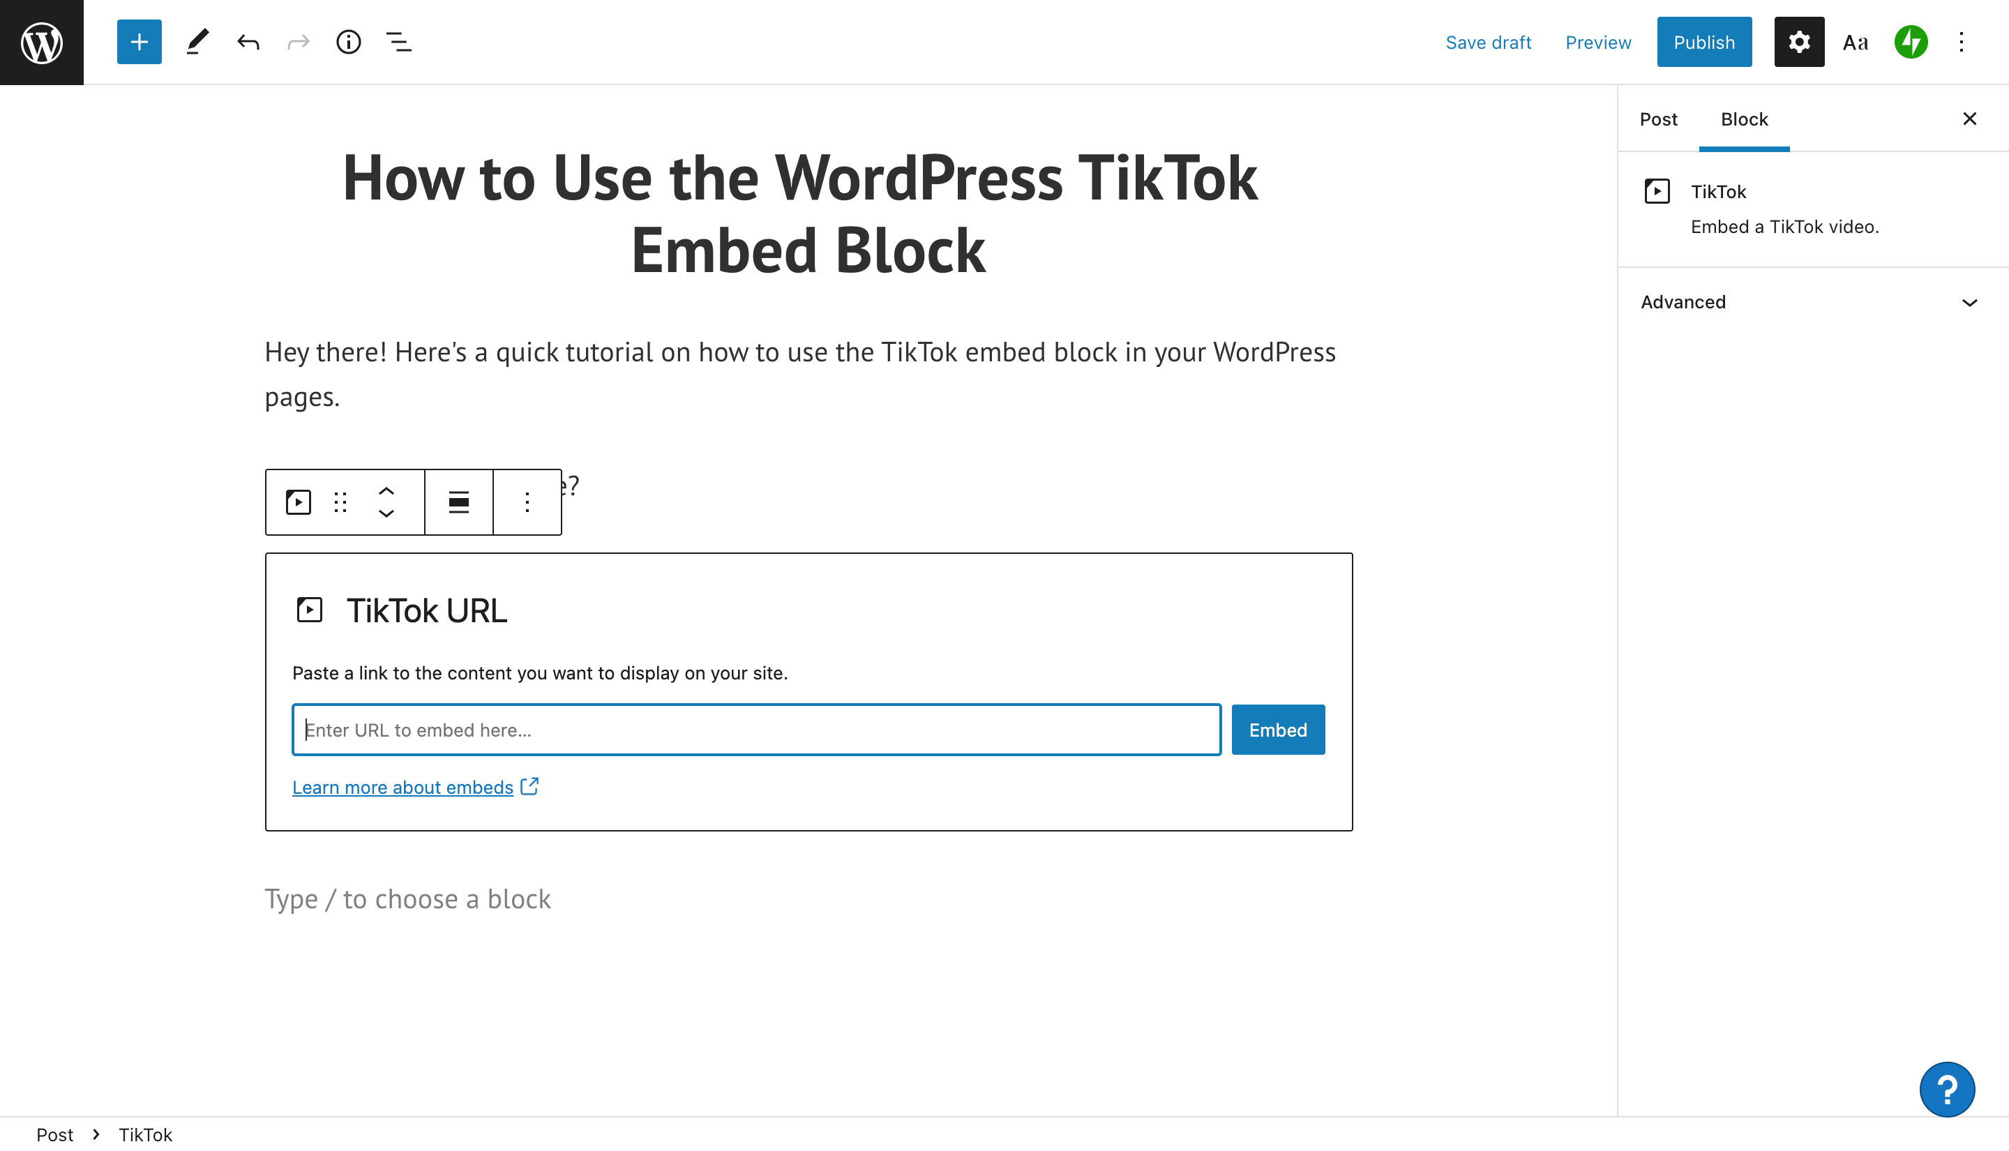Open the Learn more about embeds link
The image size is (2009, 1151).
click(403, 788)
